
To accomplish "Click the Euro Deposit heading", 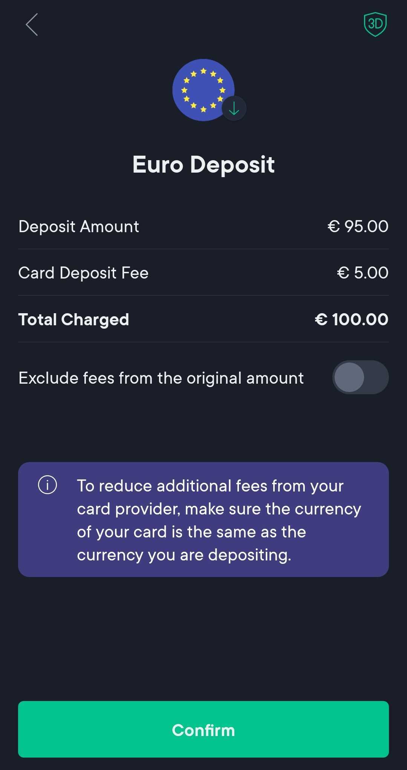I will point(203,165).
